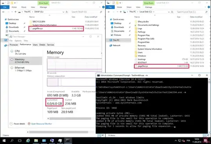Image resolution: width=211 pixels, height=144 pixels.
Task: Open Internet Explorer from the taskbar
Action: tap(28, 140)
